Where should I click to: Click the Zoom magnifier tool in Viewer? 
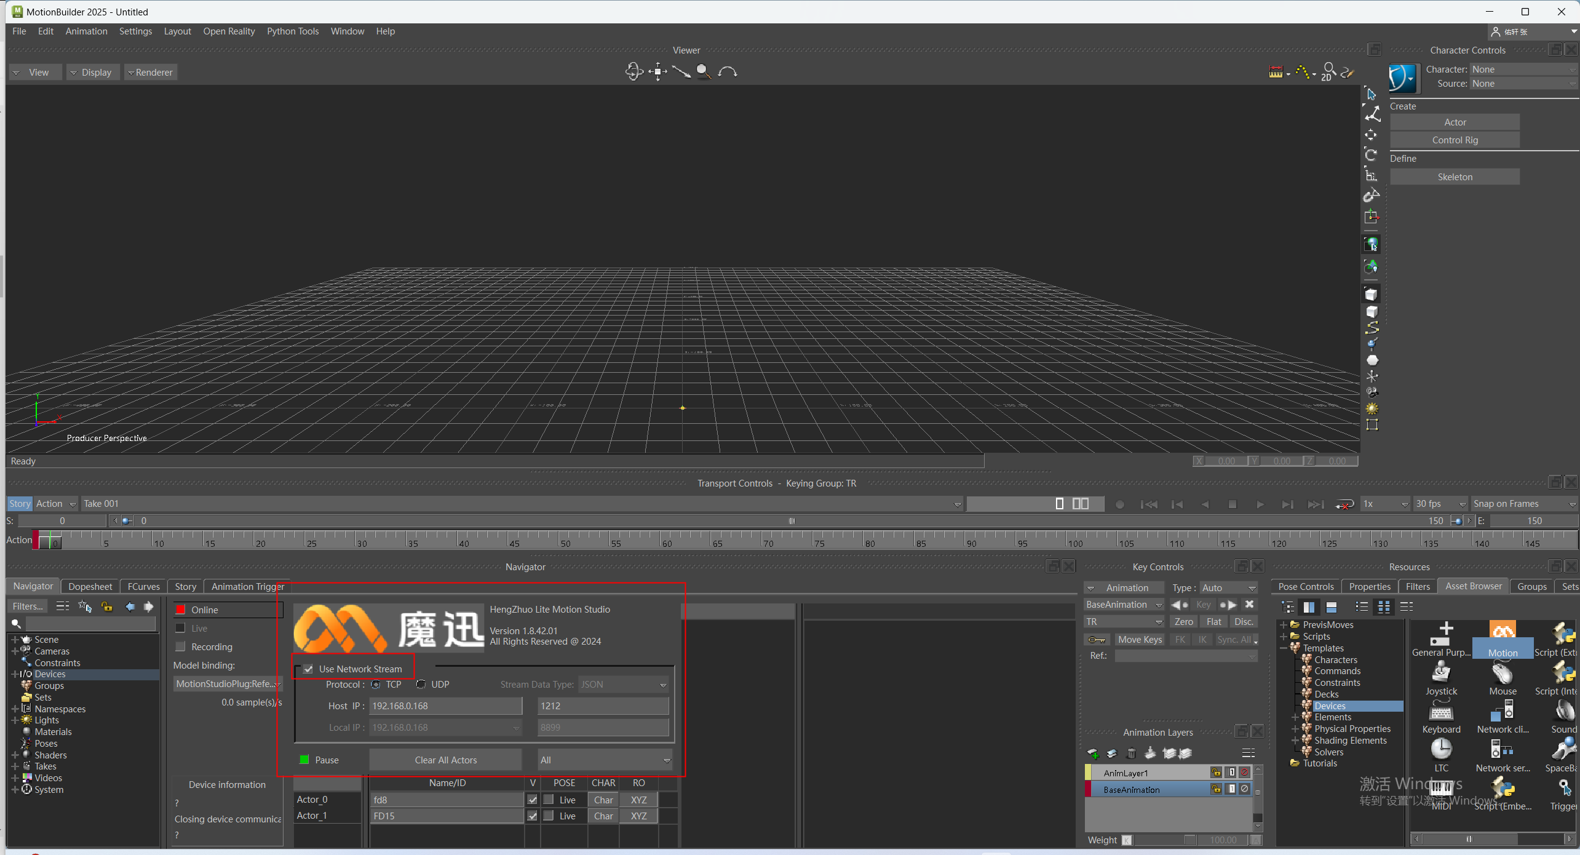coord(704,72)
